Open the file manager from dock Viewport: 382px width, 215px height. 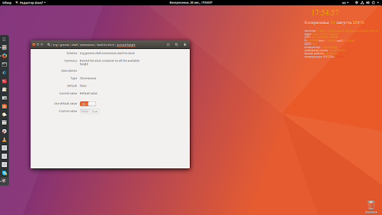coord(4,48)
